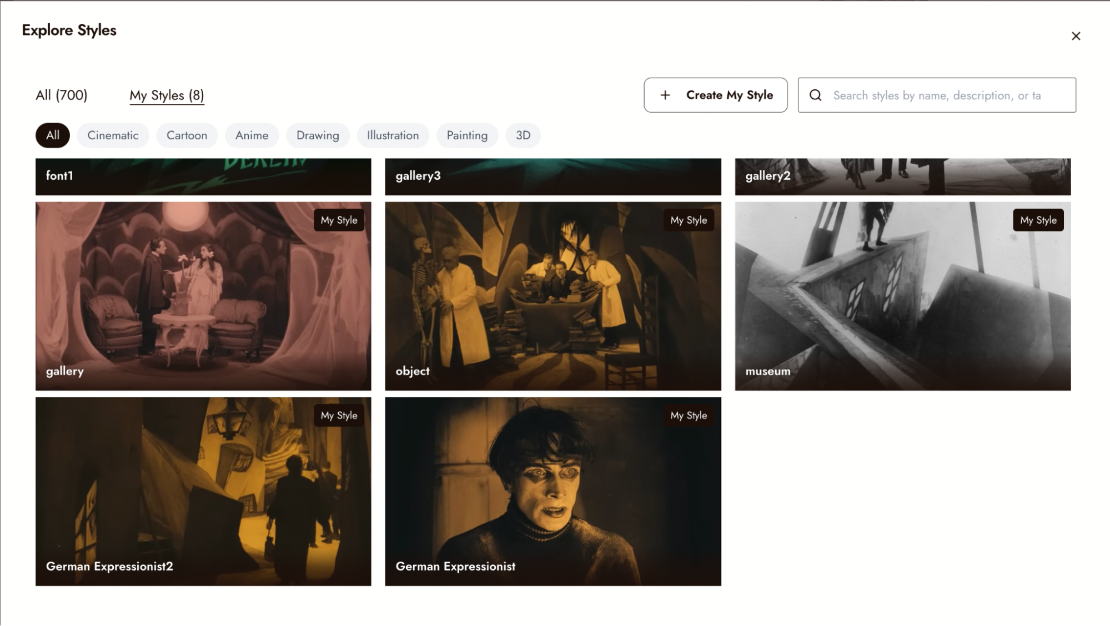This screenshot has height=626, width=1110.
Task: Select the All filter chip
Action: [x=53, y=135]
